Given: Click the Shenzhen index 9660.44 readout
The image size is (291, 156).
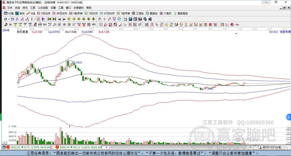Looking at the screenshot, I should [65, 147].
